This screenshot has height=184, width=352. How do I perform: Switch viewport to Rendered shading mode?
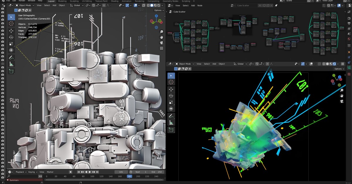159,5
